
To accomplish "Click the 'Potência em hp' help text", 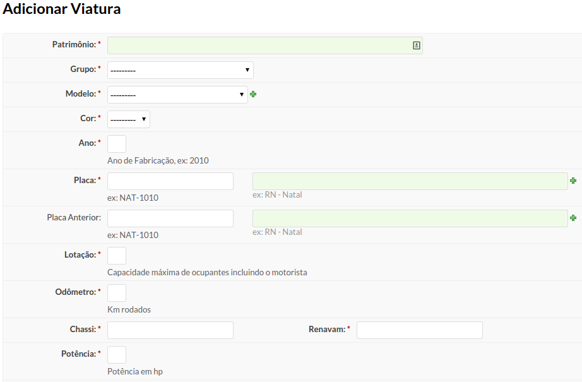I will pyautogui.click(x=134, y=372).
